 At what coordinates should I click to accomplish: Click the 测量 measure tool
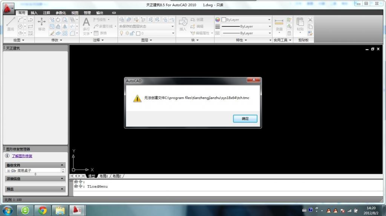click(x=279, y=24)
